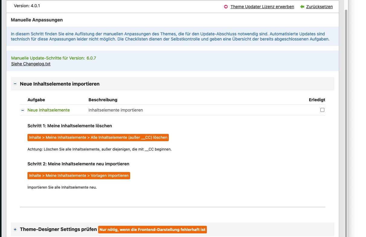Collapse section using minus icon before Neue Inhaltselemente importieren

click(x=15, y=84)
